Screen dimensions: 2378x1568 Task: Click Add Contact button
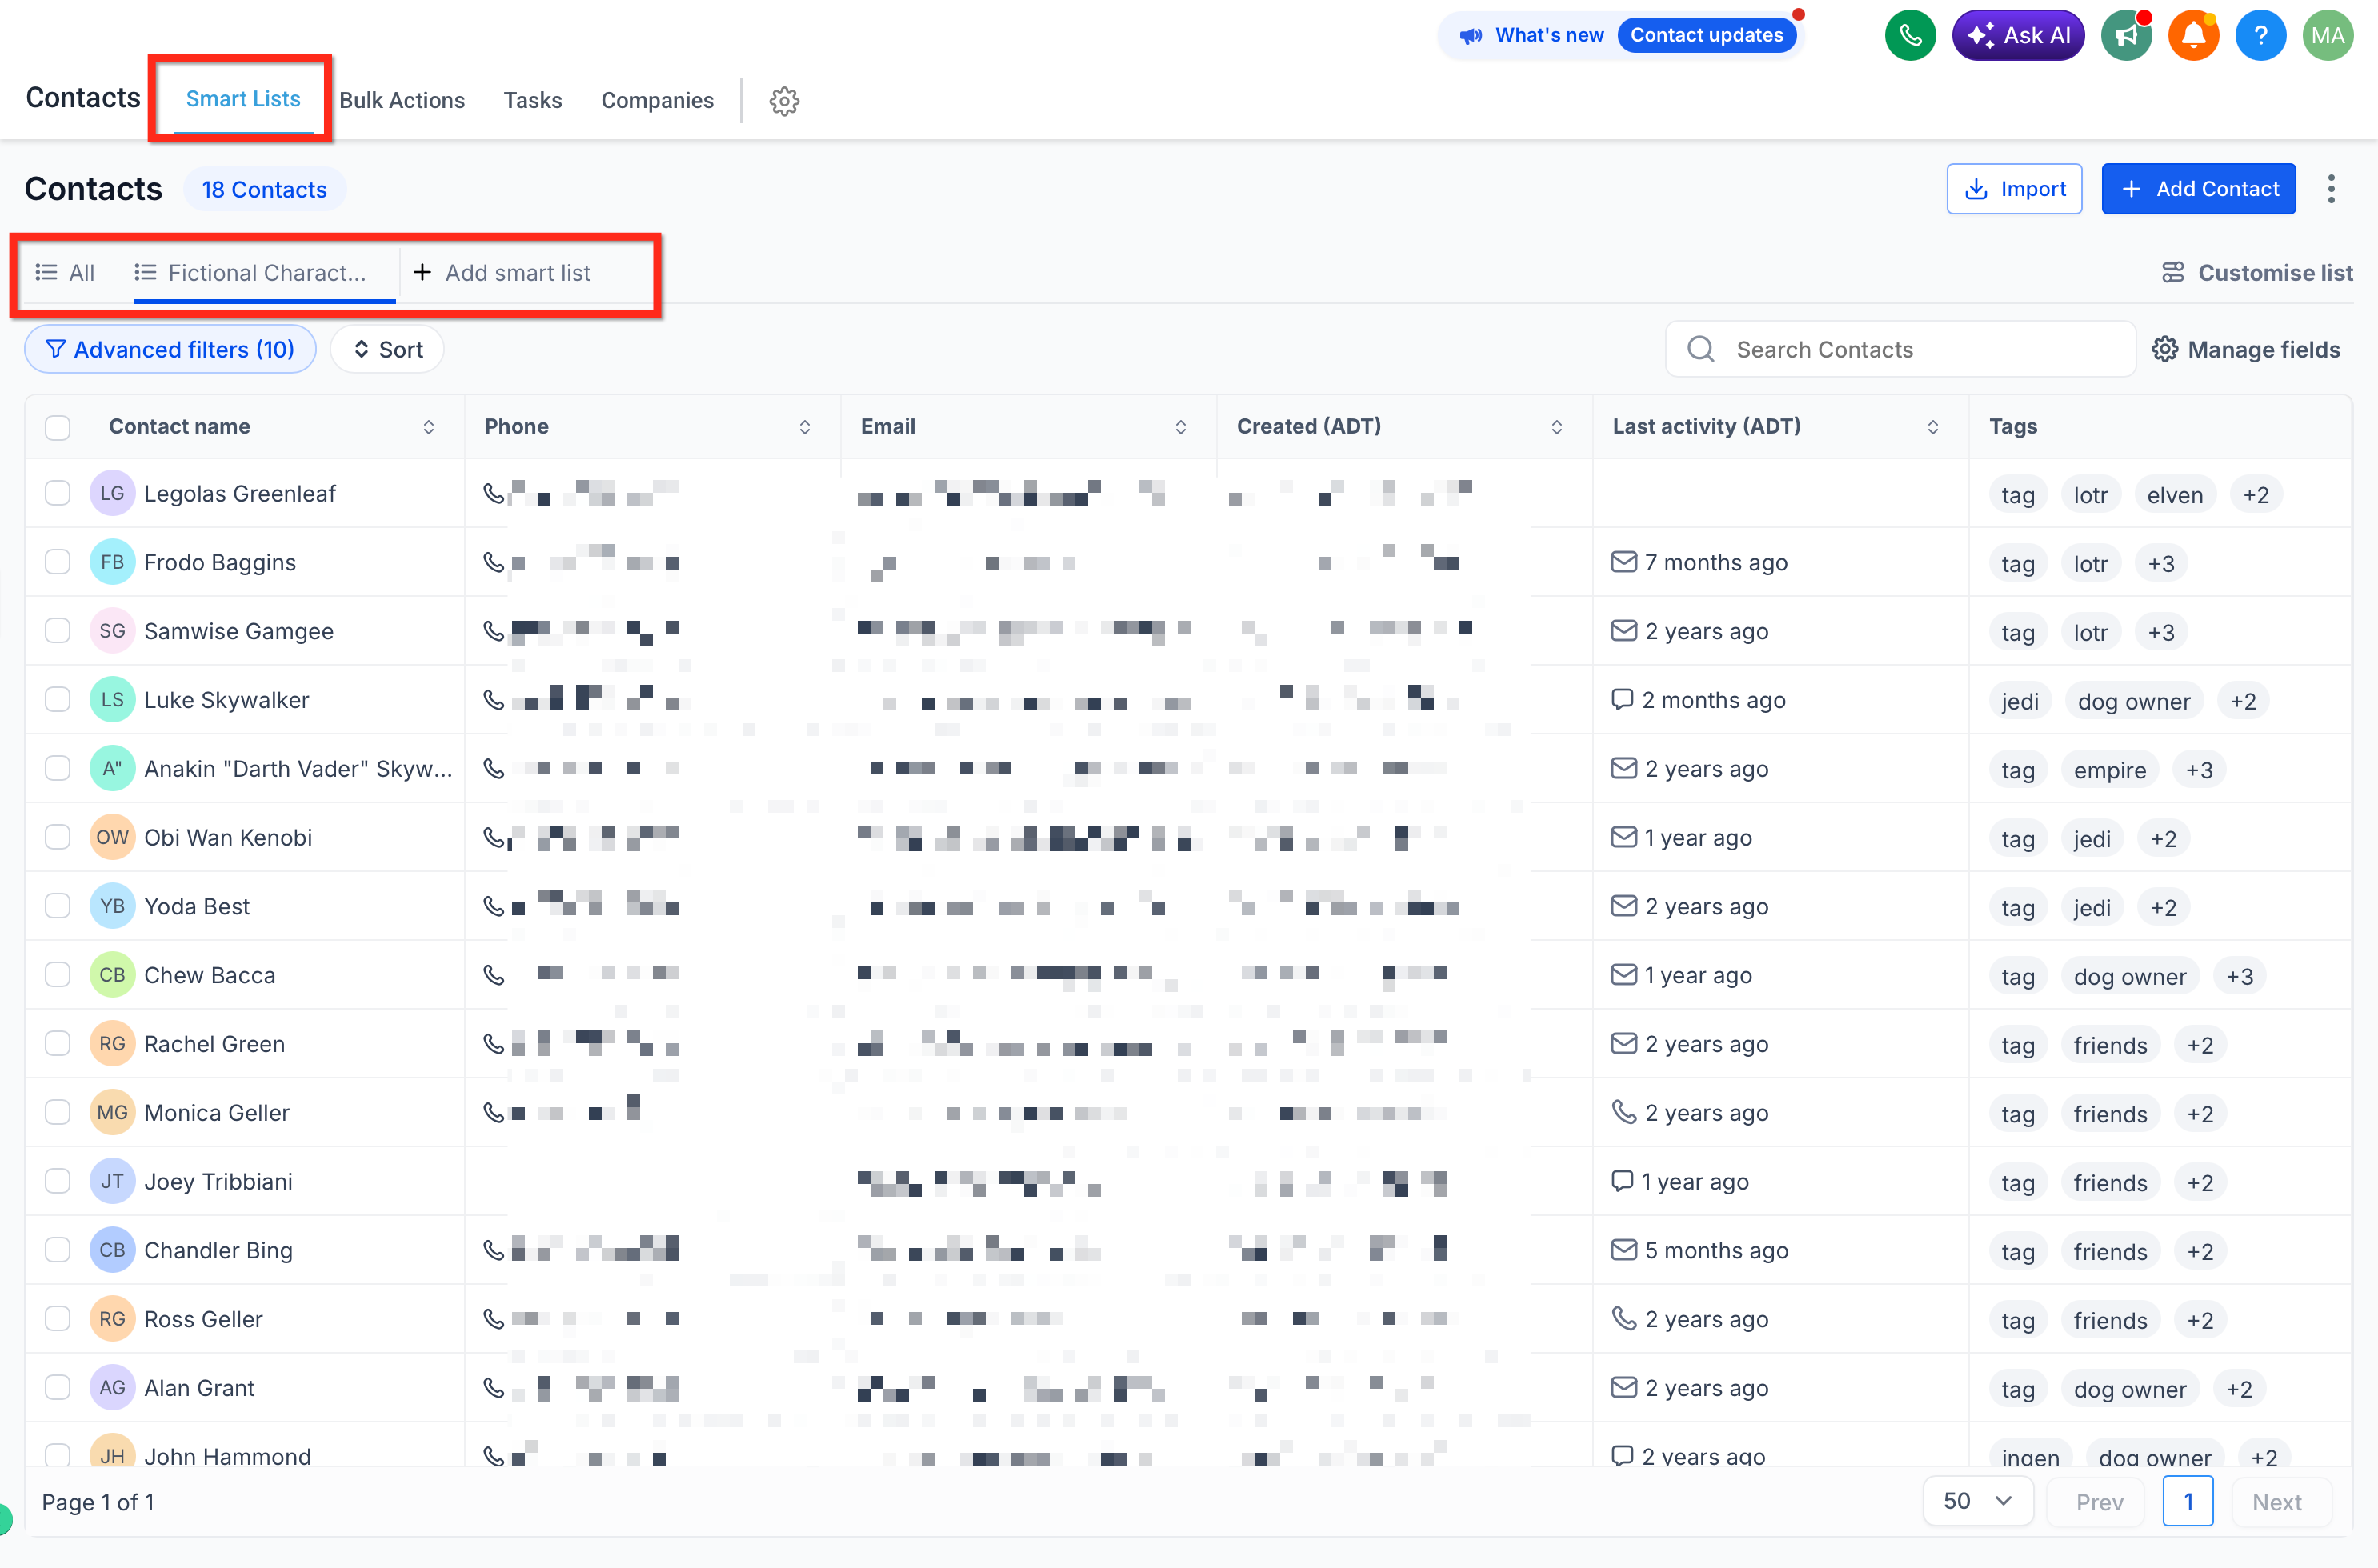pos(2198,189)
